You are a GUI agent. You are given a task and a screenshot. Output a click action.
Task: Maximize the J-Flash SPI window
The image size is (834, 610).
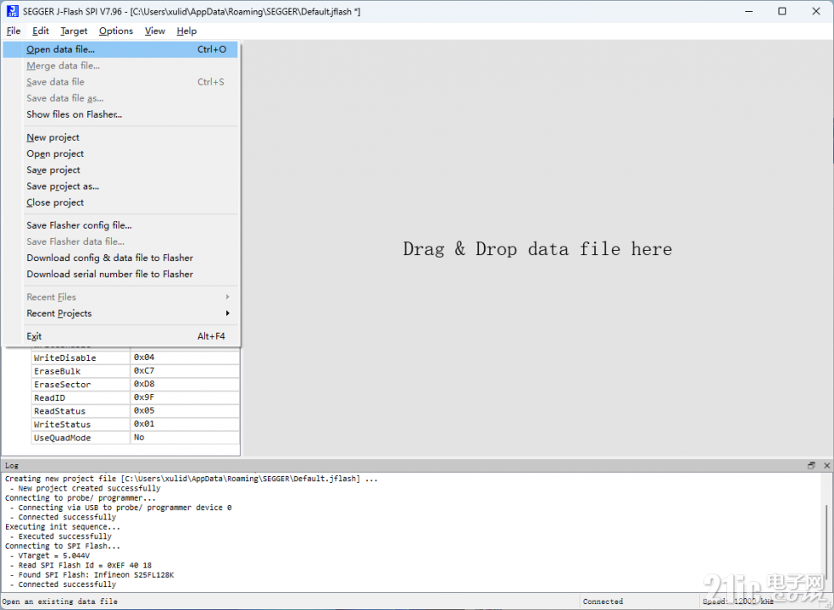[781, 11]
